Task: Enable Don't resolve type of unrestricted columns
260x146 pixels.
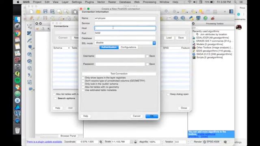Action: [83, 81]
